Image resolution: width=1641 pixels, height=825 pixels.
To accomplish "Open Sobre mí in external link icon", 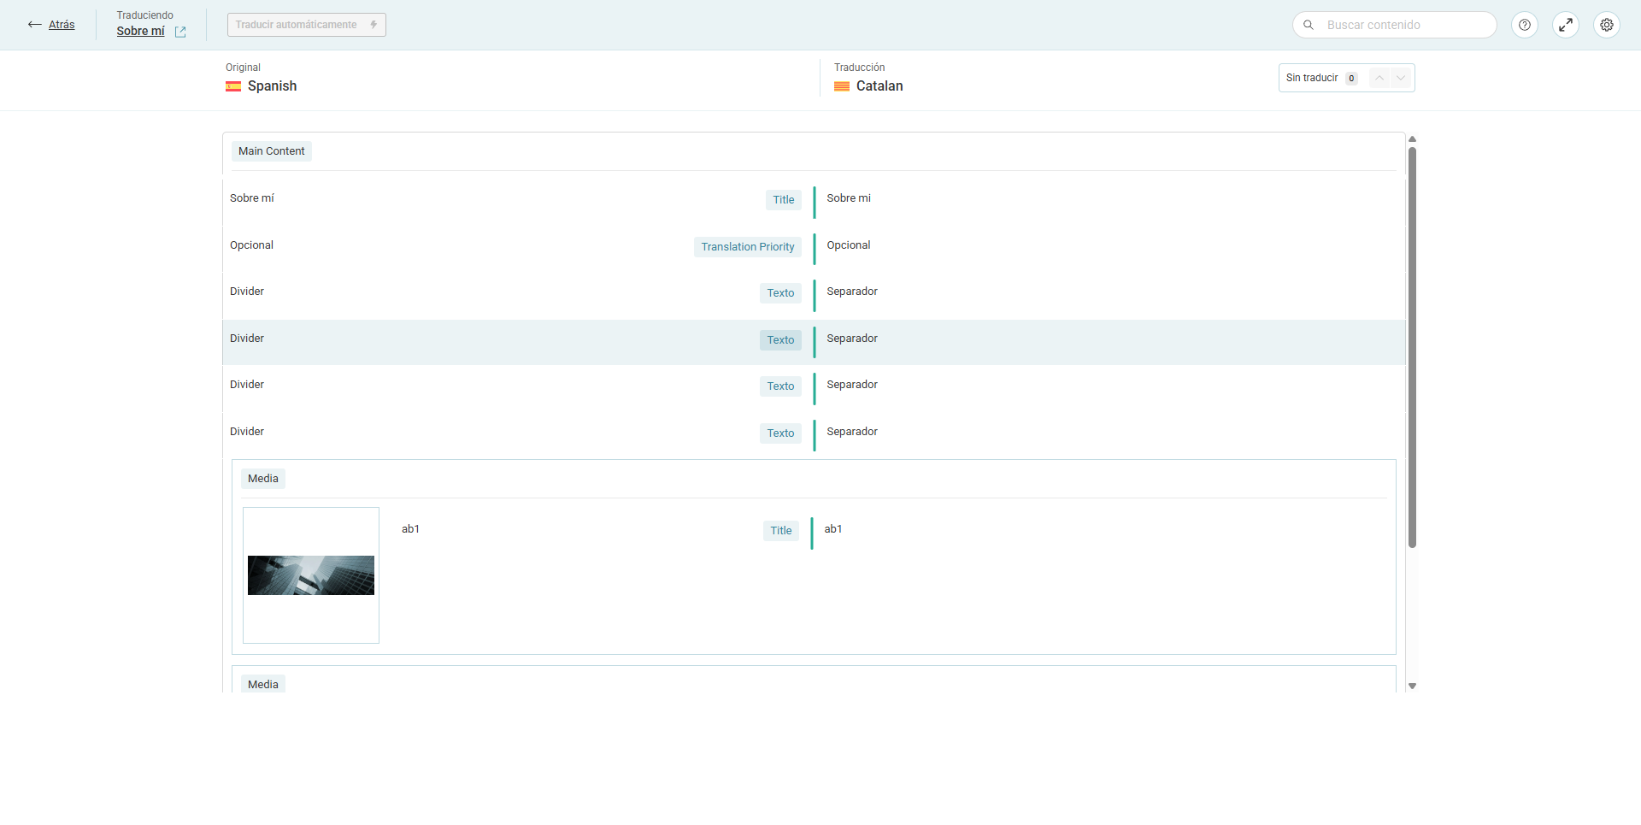I will click(x=180, y=32).
